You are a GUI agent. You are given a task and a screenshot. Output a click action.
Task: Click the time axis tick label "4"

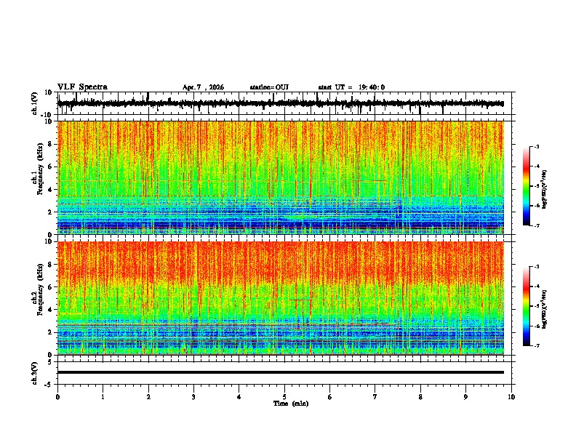[x=239, y=397]
